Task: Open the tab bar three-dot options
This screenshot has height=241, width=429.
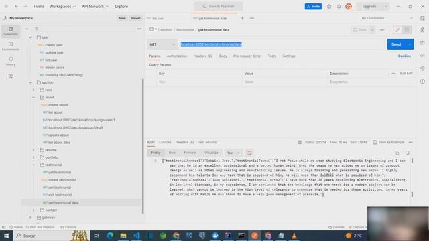Action: tap(252, 18)
